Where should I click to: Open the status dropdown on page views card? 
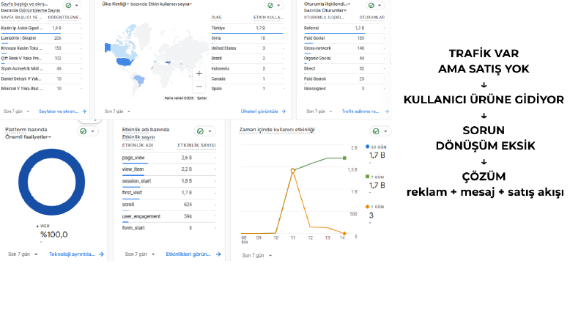(x=77, y=6)
